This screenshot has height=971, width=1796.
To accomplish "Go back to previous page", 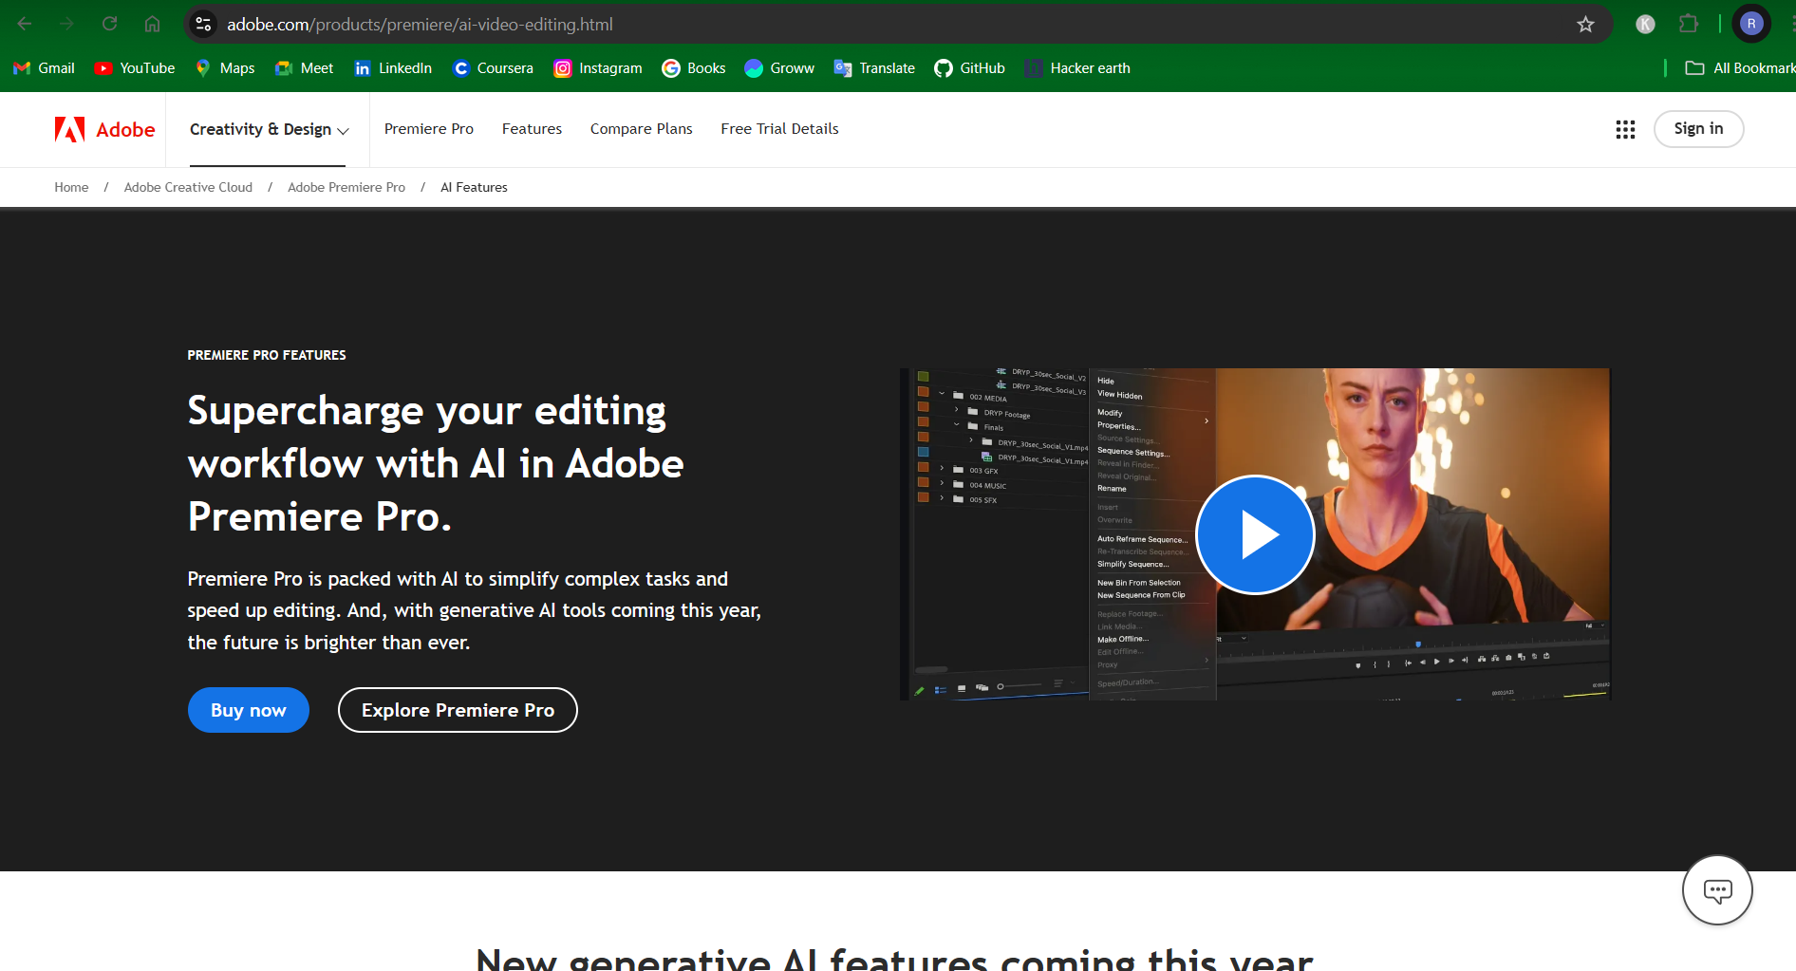I will pyautogui.click(x=25, y=24).
